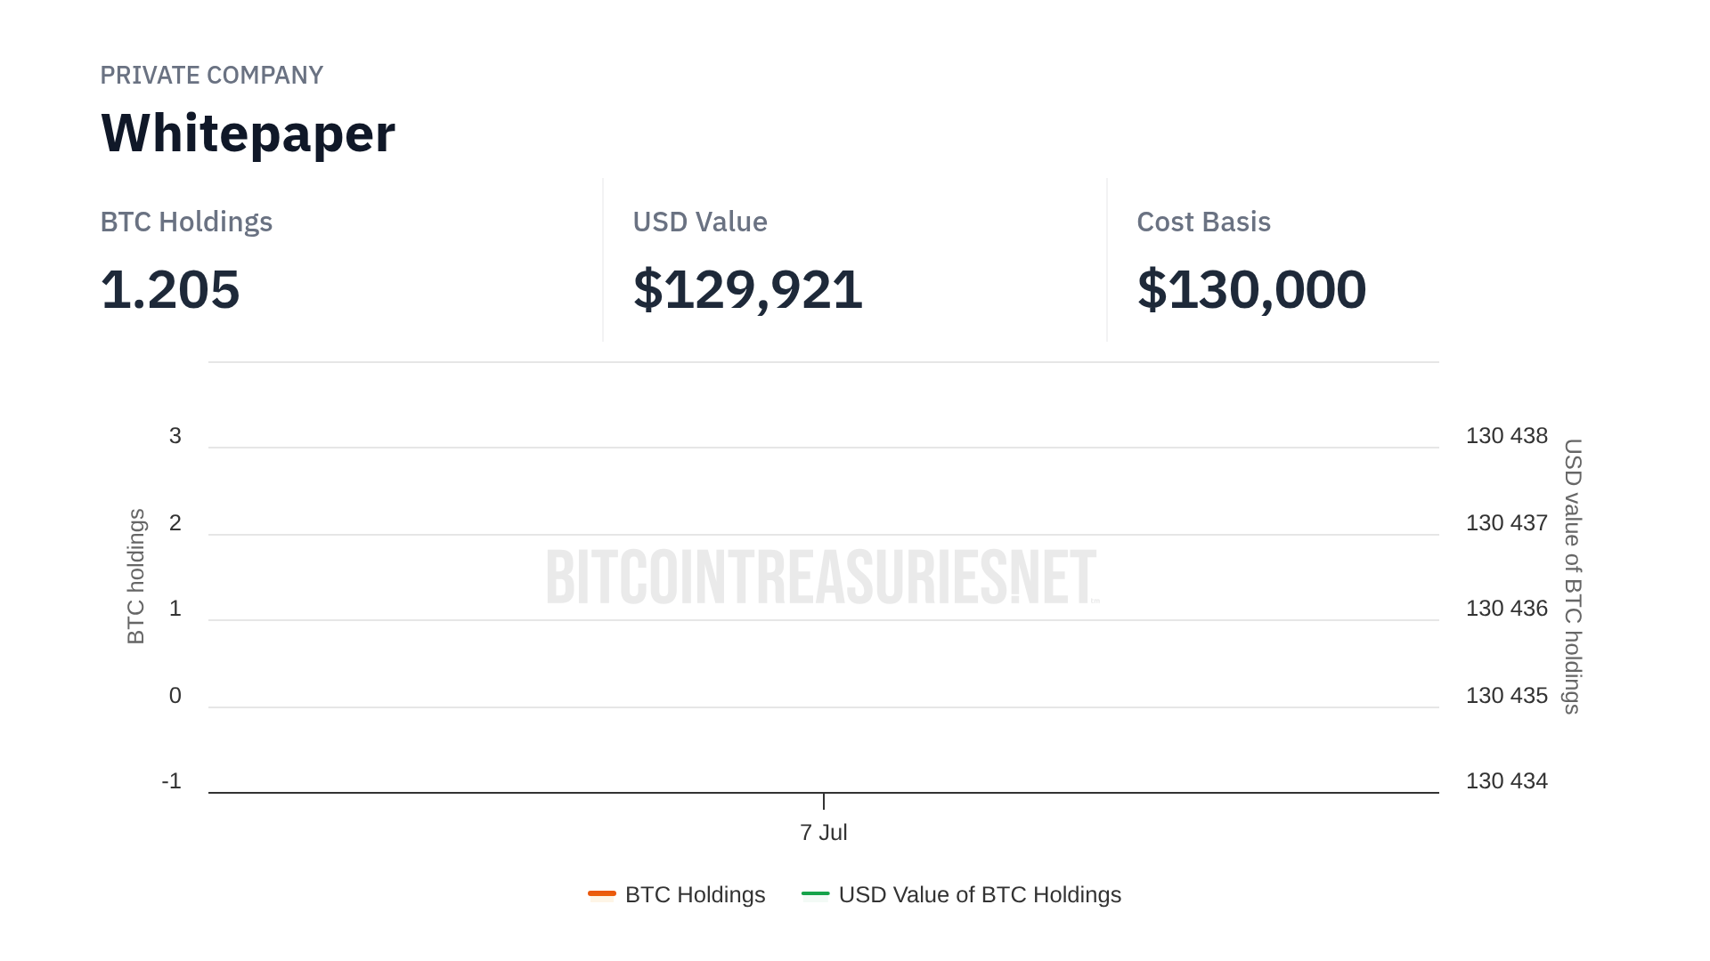Click the $130,000 cost basis figure
Image resolution: width=1710 pixels, height=961 pixels.
(1251, 289)
